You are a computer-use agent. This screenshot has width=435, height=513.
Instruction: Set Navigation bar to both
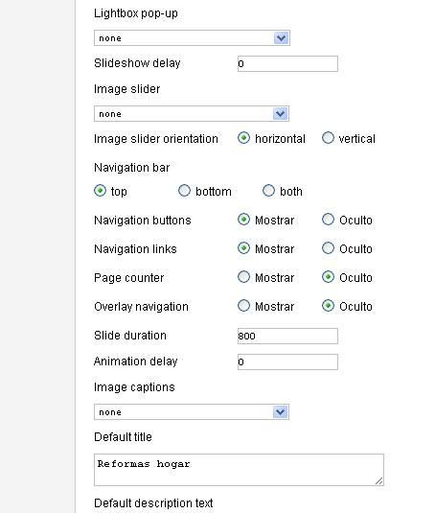tap(268, 191)
